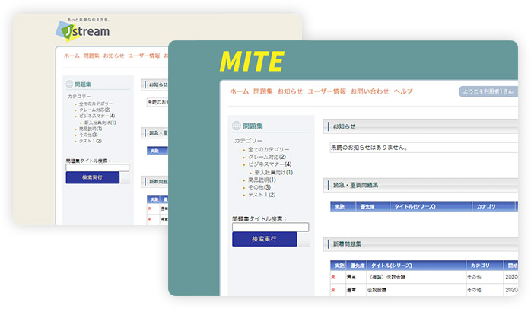Click タイトル(シリーズ) header in 緊急・重要問題集 table
This screenshot has width=531, height=309.
tap(431, 206)
